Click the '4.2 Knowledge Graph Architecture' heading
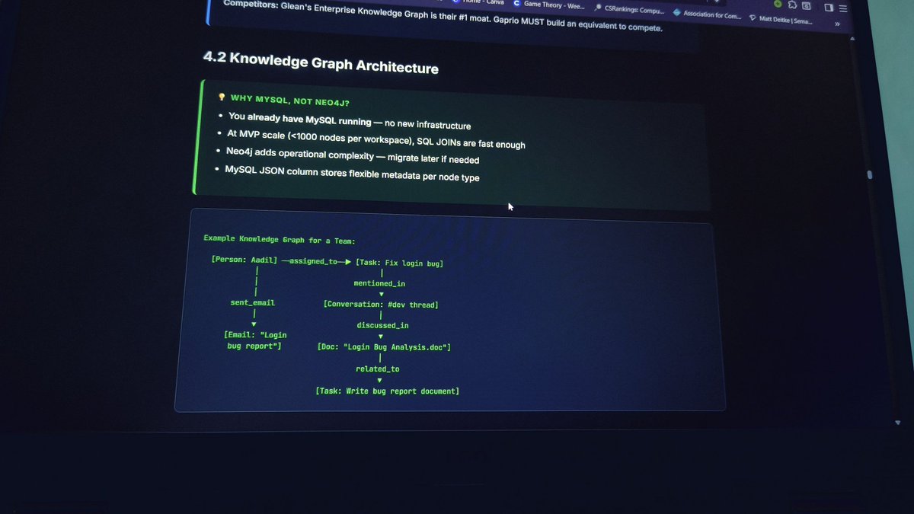Screen dimensions: 914x514 tap(321, 62)
